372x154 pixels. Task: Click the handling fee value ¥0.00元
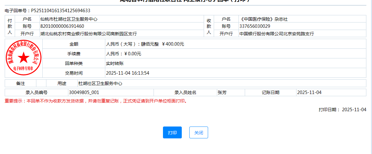click(133, 54)
